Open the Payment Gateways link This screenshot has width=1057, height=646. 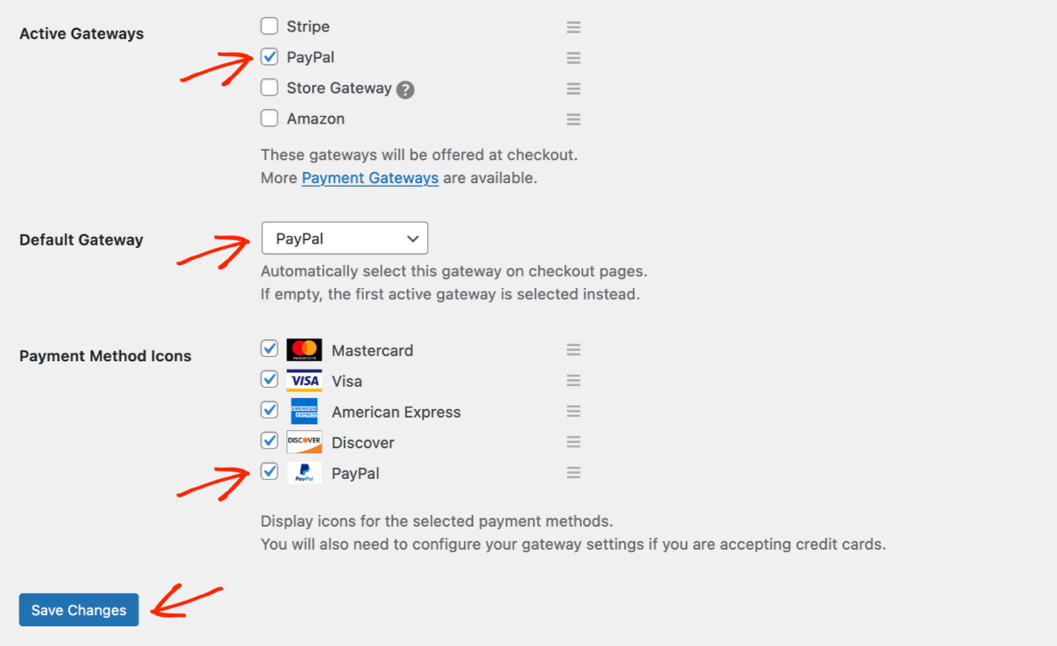(369, 177)
